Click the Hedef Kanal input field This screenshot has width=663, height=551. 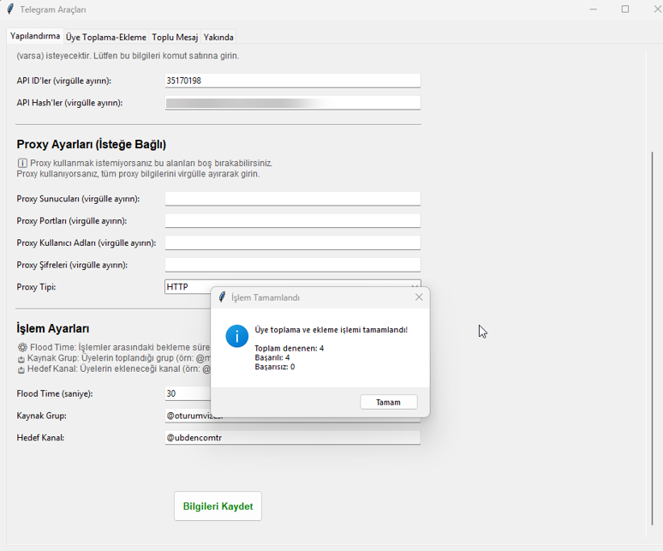pyautogui.click(x=292, y=438)
